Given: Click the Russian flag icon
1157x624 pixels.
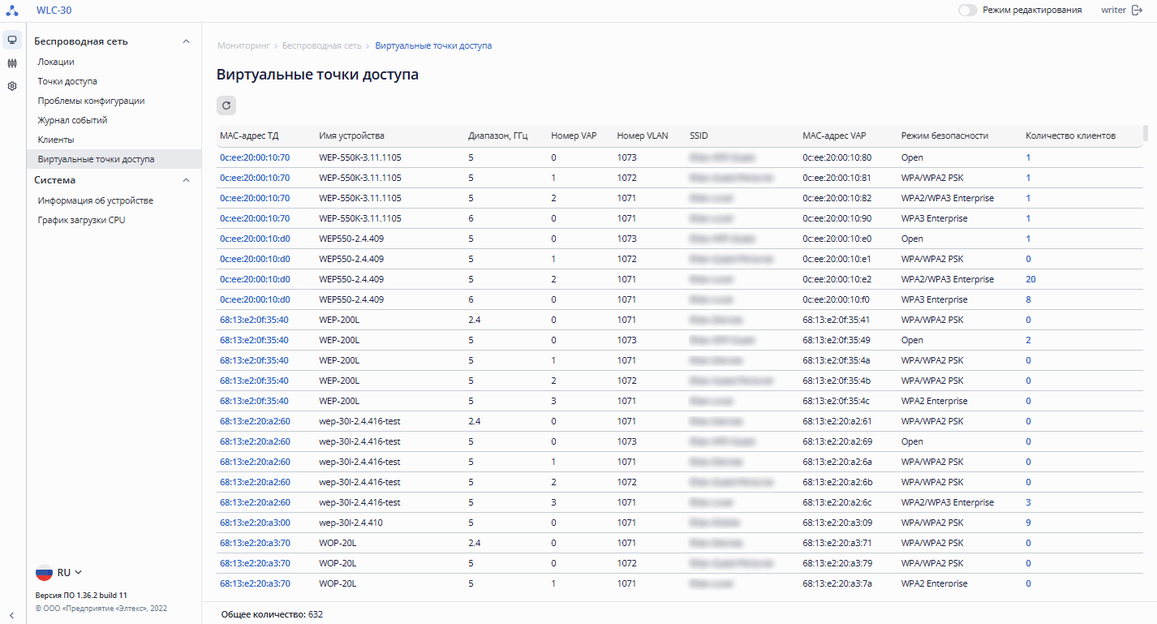Looking at the screenshot, I should [44, 572].
